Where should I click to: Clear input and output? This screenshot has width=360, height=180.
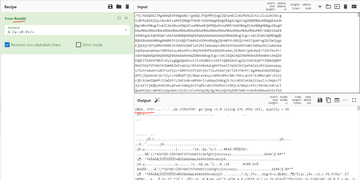345,7
